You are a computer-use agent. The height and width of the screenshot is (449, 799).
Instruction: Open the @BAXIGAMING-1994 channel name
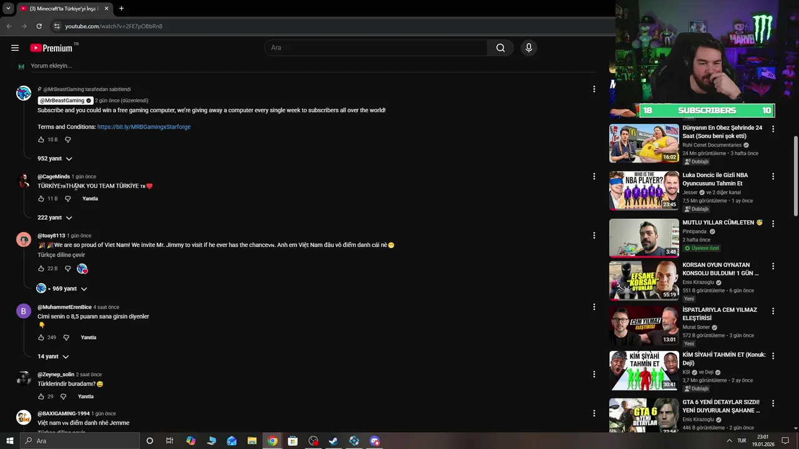64,413
